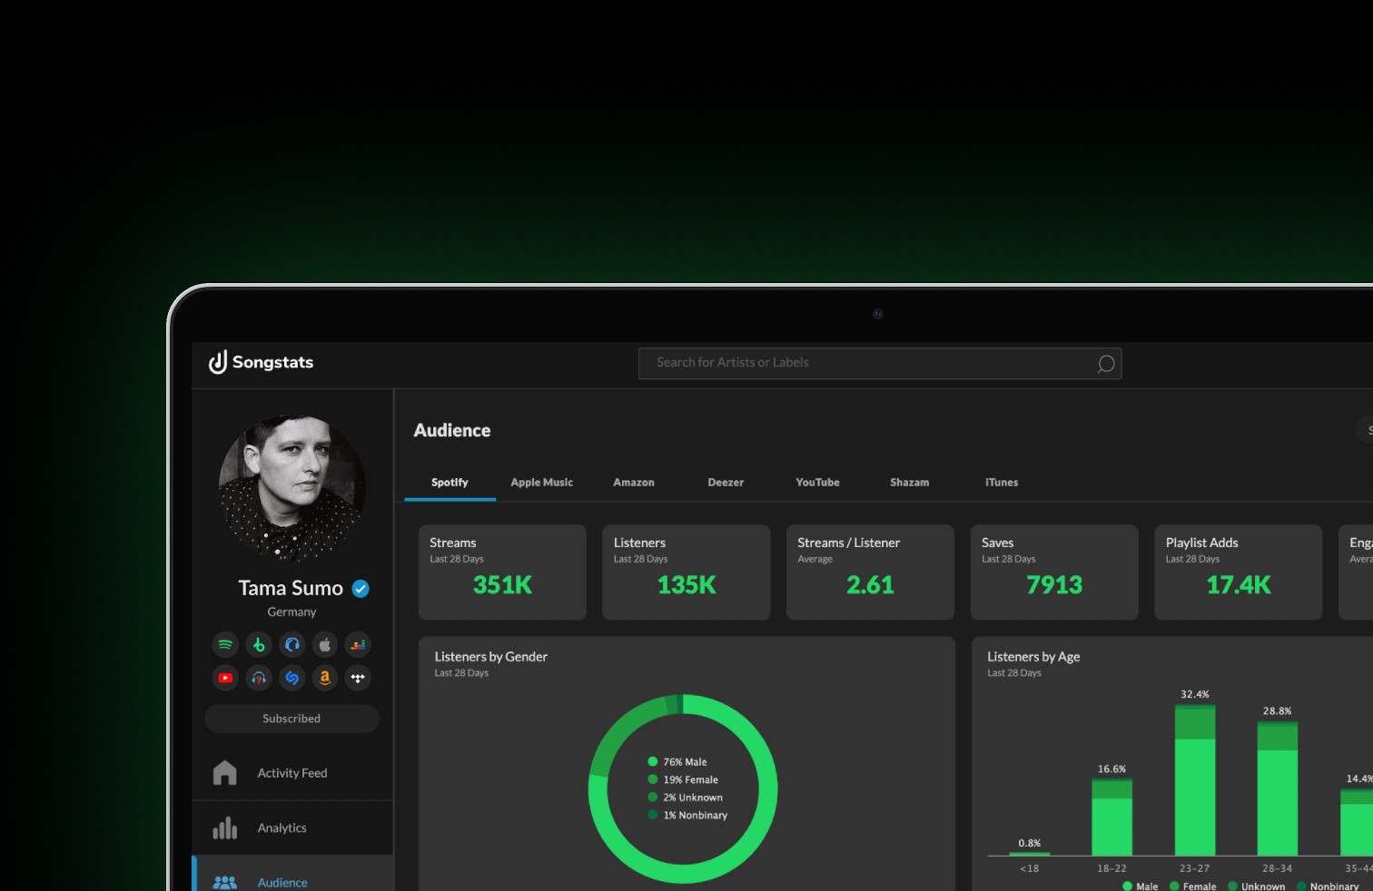Click the Female legend dot under the age chart
The image size is (1373, 891).
tap(1174, 886)
